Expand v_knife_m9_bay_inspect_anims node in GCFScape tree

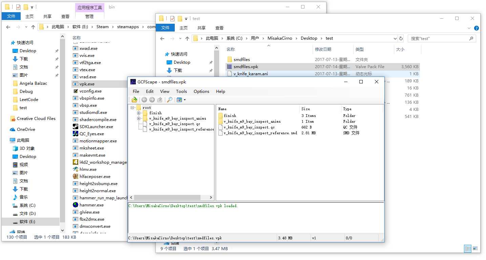[x=139, y=118]
